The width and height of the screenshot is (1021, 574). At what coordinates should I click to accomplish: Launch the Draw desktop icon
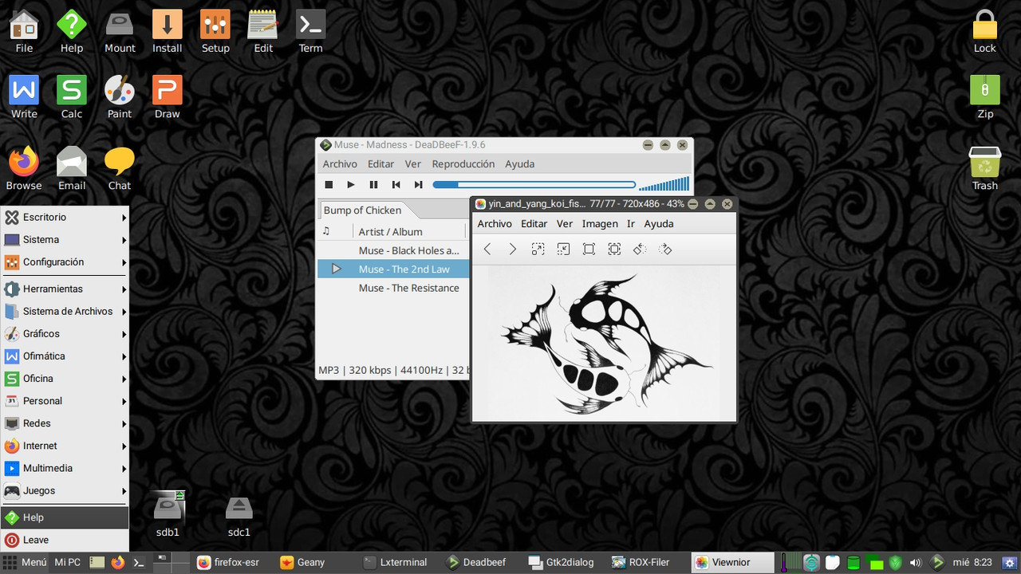(168, 96)
